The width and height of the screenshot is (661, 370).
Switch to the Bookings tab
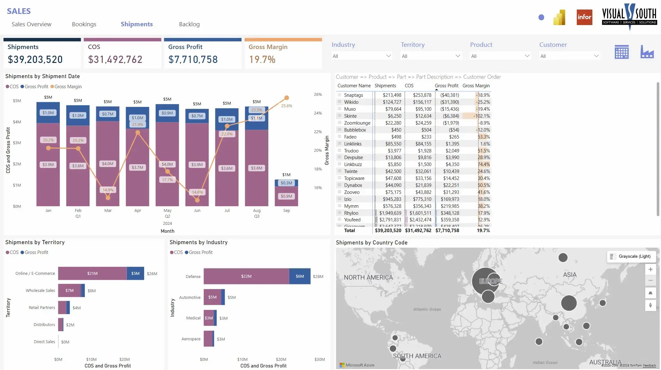pos(84,24)
